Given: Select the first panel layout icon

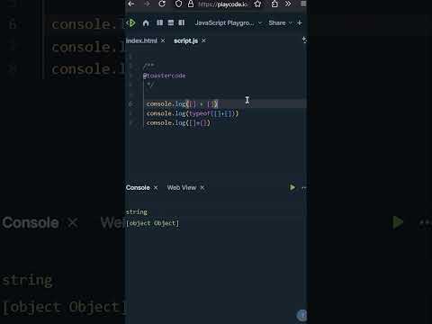Looking at the screenshot, I should coord(160,22).
